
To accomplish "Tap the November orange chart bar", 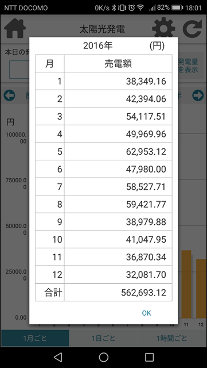I will [186, 284].
